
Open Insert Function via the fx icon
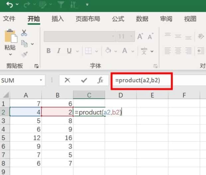[x=100, y=80]
